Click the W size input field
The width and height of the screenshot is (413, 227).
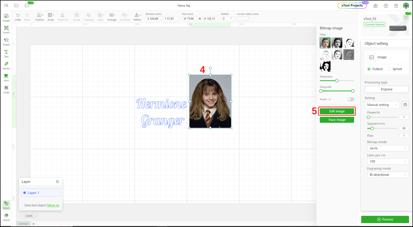click(190, 19)
